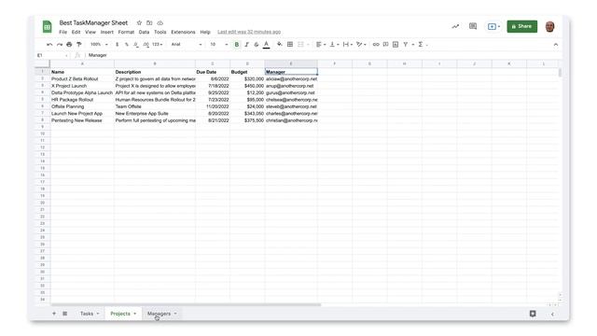Increase decimal places
This screenshot has height=336, width=597.
coord(146,45)
